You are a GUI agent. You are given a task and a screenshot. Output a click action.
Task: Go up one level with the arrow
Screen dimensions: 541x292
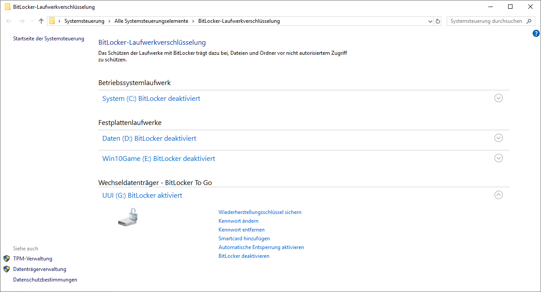point(41,21)
